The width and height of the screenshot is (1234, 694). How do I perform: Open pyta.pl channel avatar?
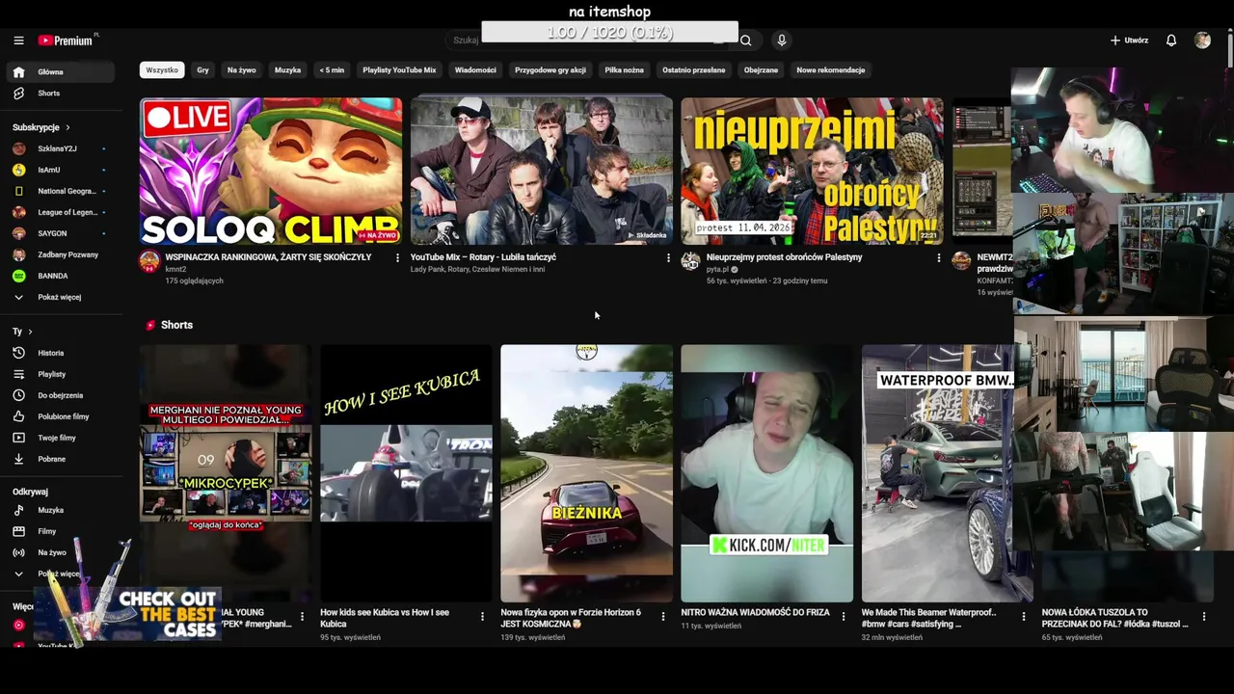(690, 261)
